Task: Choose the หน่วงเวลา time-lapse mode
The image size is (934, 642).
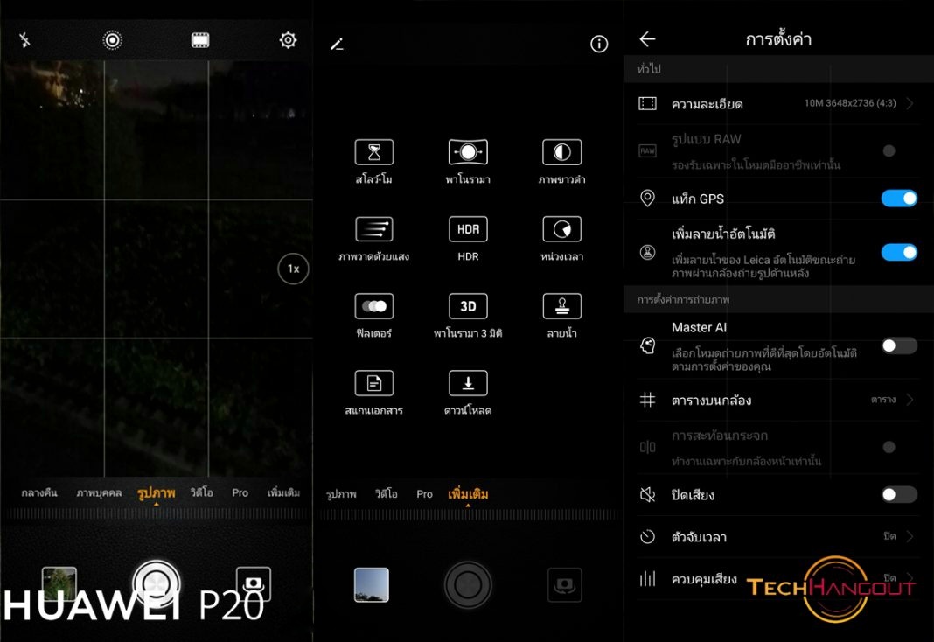Action: [561, 238]
